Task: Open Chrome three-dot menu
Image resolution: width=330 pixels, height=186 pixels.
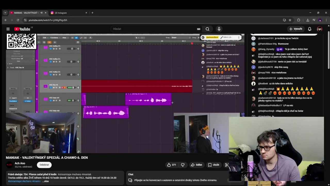Action: pyautogui.click(x=326, y=20)
